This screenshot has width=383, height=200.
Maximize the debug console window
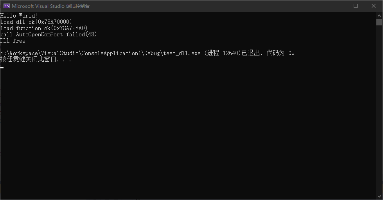coord(356,6)
